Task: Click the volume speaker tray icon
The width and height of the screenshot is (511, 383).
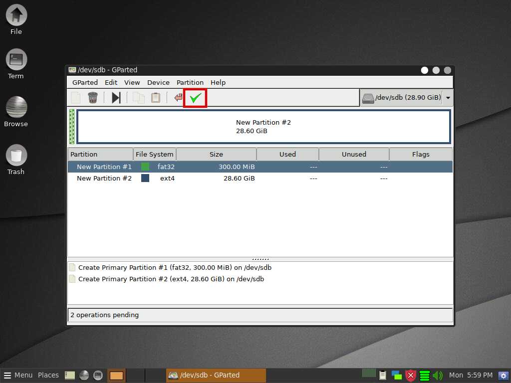Action: pos(438,376)
